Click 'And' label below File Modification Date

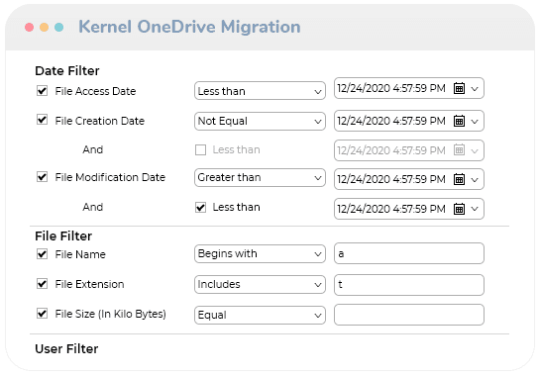[92, 207]
